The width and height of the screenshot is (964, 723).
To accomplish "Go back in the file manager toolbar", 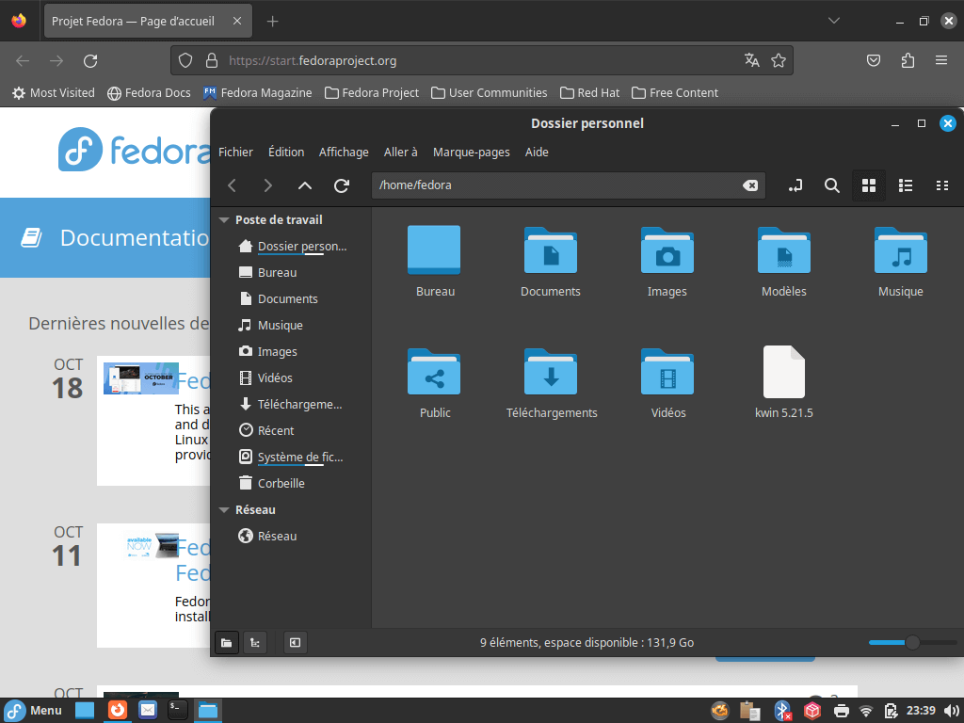I will (232, 185).
